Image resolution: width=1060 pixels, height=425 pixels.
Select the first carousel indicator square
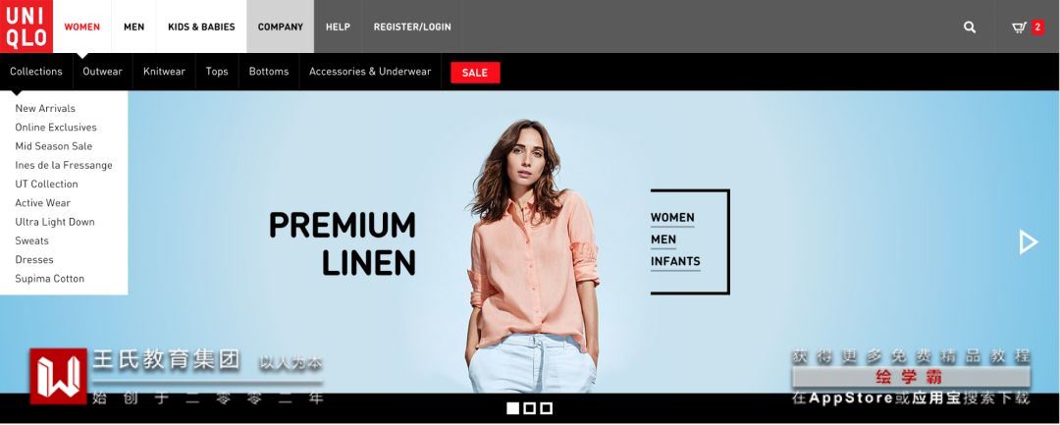click(512, 408)
